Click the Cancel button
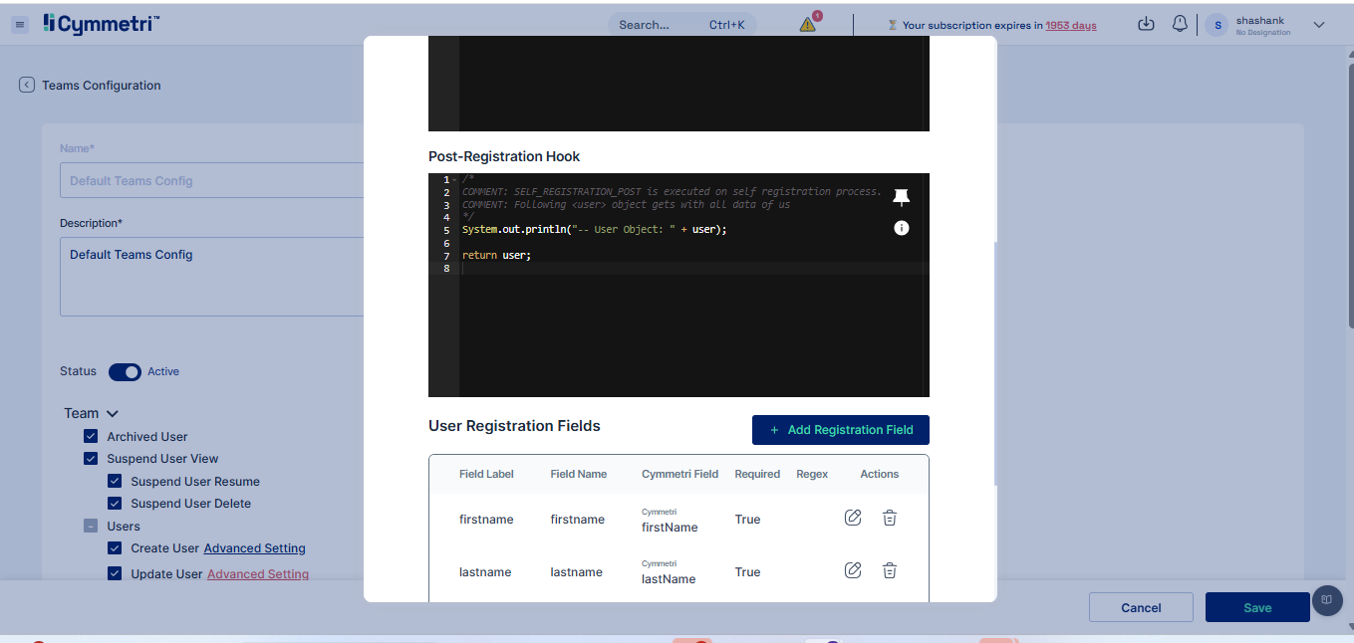The height and width of the screenshot is (643, 1354). click(1141, 607)
